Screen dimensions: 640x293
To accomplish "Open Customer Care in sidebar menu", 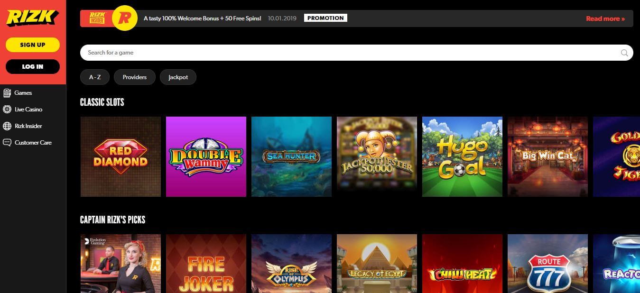I will coord(33,143).
